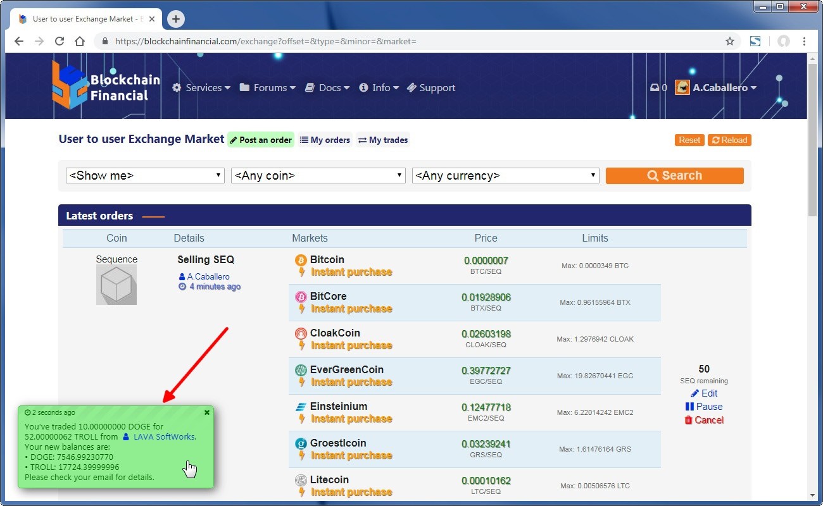Click the browser address bar
This screenshot has width=823, height=506.
click(x=411, y=41)
